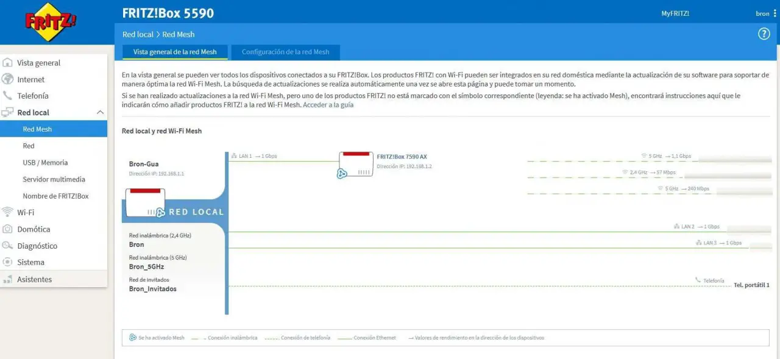Collapse the Red local section chevron
Viewport: 780px width, 359px height.
tap(101, 112)
